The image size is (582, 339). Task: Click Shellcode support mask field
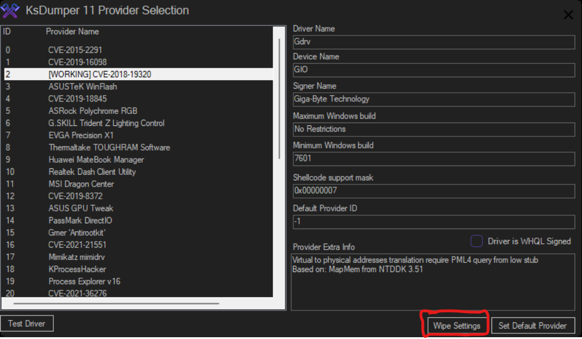pos(434,191)
